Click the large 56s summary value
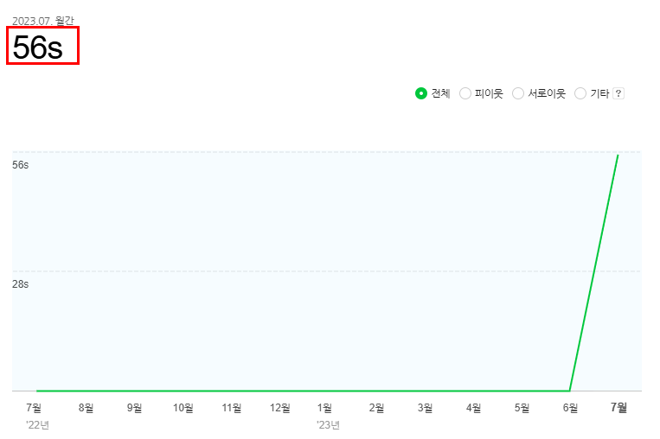Viewport: 660px width, 439px height. point(38,47)
